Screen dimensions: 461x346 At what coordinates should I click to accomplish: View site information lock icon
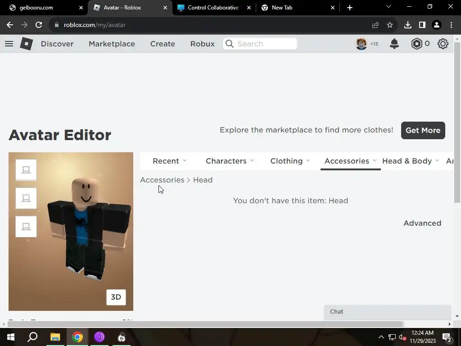[x=57, y=25]
